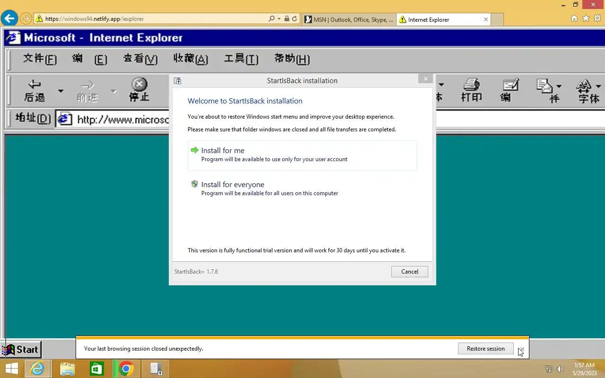Open the 前进 forward history dropdown arrow
Screen dimensions: 605x378
tap(113, 91)
